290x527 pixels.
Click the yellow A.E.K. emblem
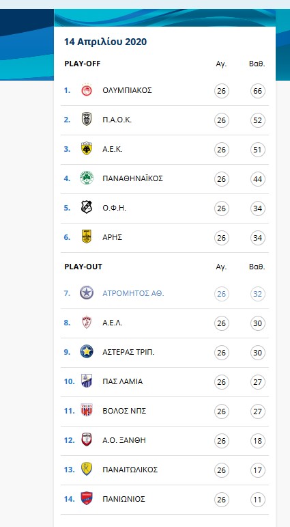click(87, 148)
